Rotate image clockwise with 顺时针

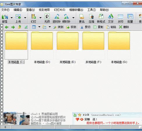click(x=66, y=18)
